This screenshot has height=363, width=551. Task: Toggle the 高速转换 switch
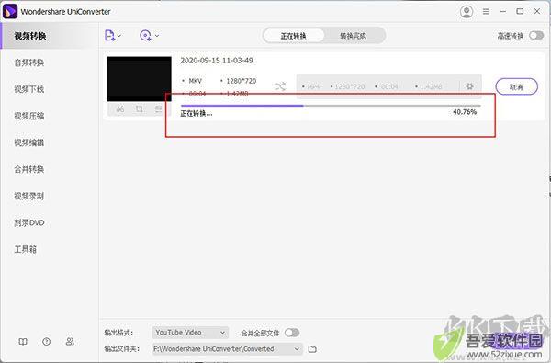(x=536, y=35)
